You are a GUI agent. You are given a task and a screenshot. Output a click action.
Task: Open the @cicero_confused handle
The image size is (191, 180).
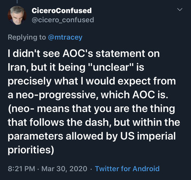[x=63, y=20]
